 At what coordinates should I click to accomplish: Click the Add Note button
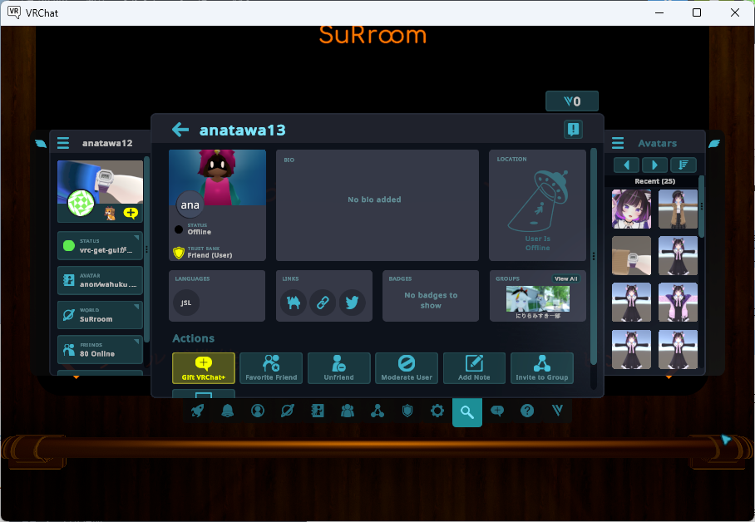(474, 368)
